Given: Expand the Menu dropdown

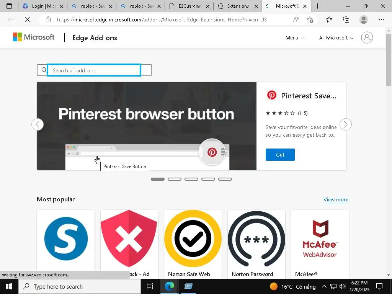Looking at the screenshot, I should [295, 38].
